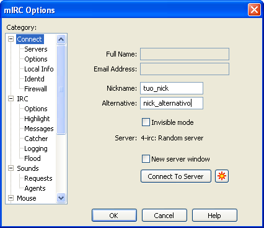Click the category list scrollbar thumb
The height and width of the screenshot is (228, 264).
(x=61, y=89)
